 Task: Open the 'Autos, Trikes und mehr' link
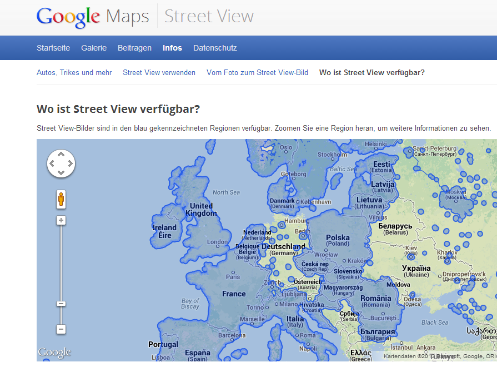pyautogui.click(x=74, y=73)
